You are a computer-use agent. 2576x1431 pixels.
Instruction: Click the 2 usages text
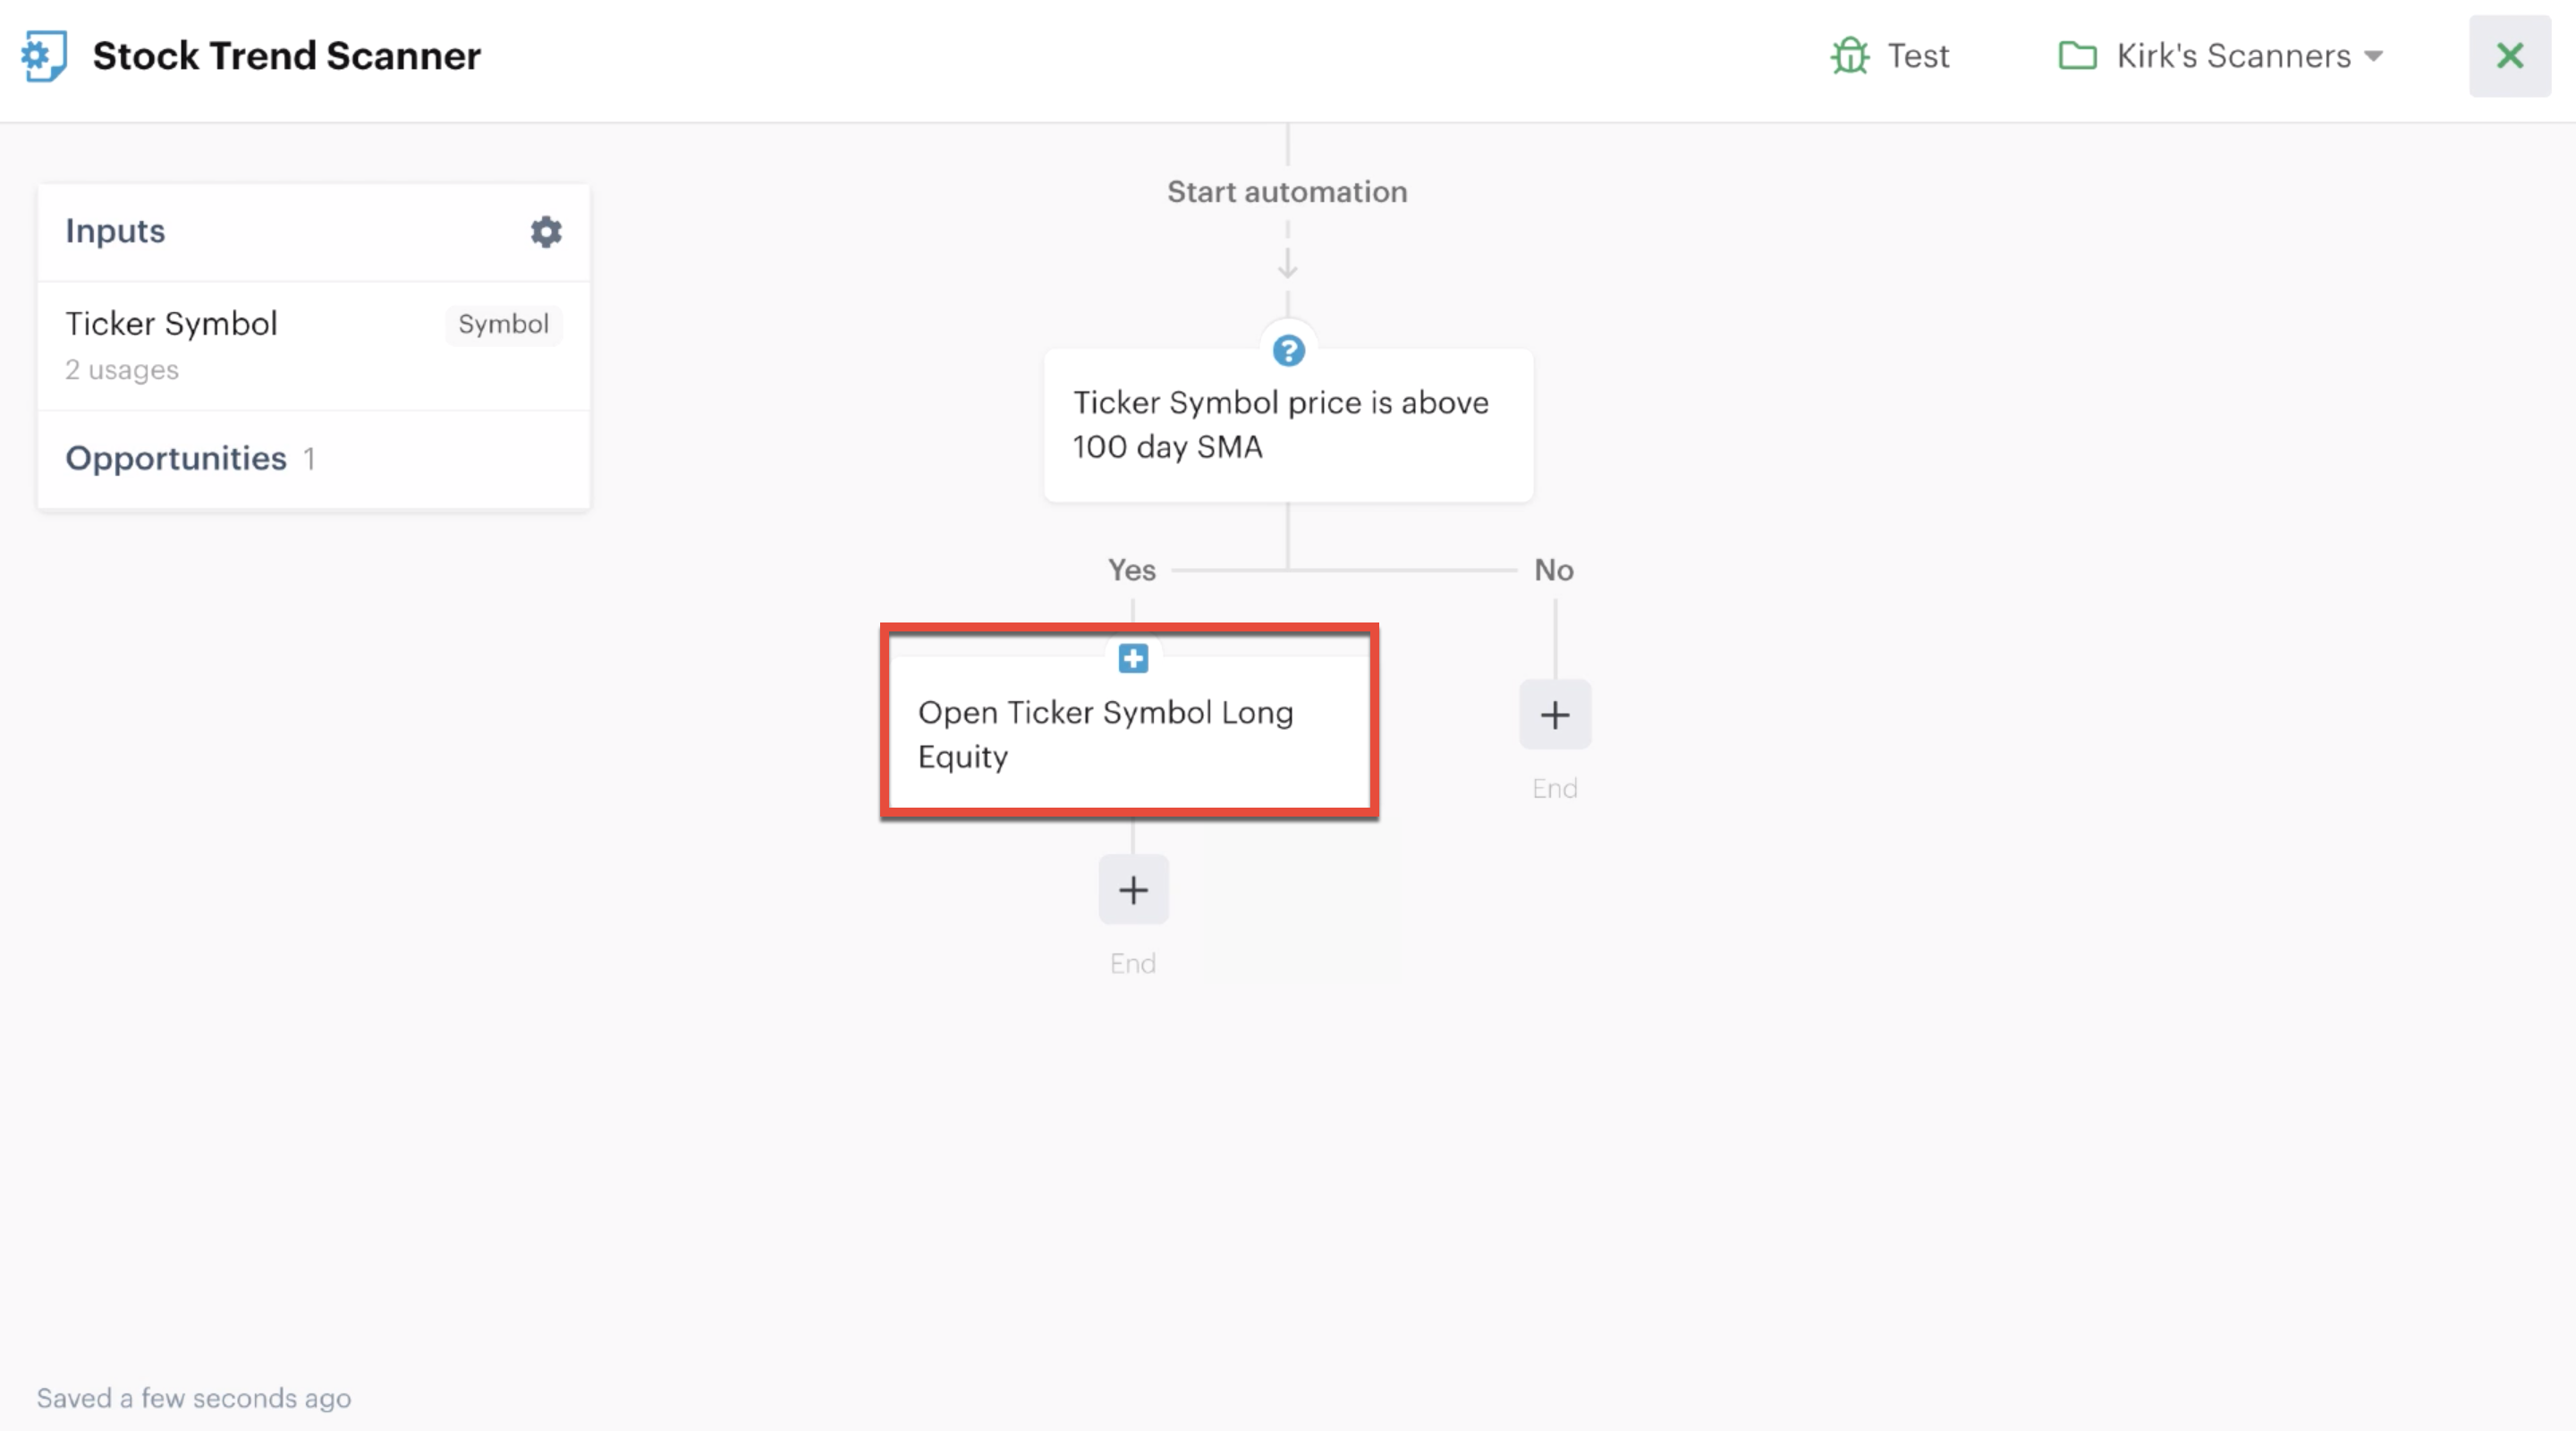coord(122,370)
